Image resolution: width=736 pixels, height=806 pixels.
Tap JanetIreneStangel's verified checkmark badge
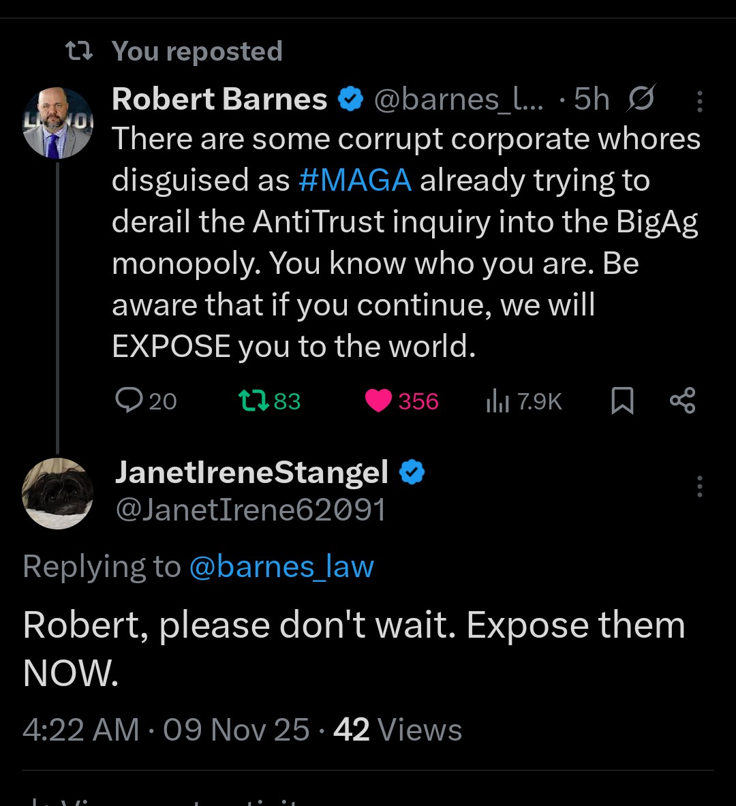tap(412, 472)
